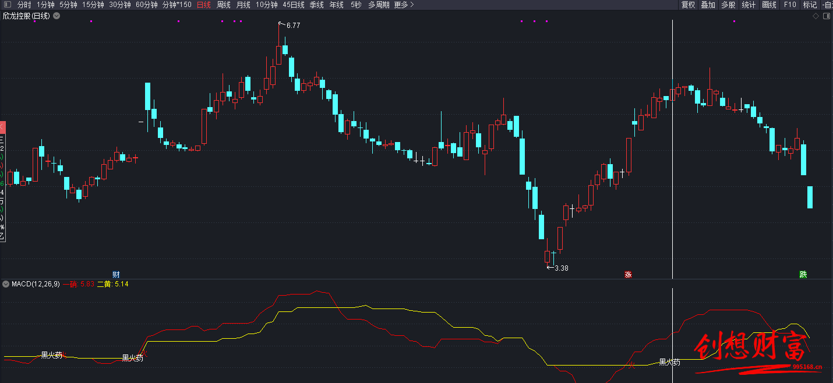This screenshot has height=383, width=833.
Task: Click the 财 financial marker icon
Action: pos(116,274)
